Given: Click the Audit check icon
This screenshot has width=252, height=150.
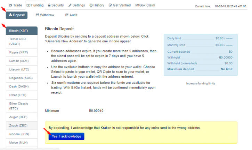Looking at the screenshot, I should 67,15.
